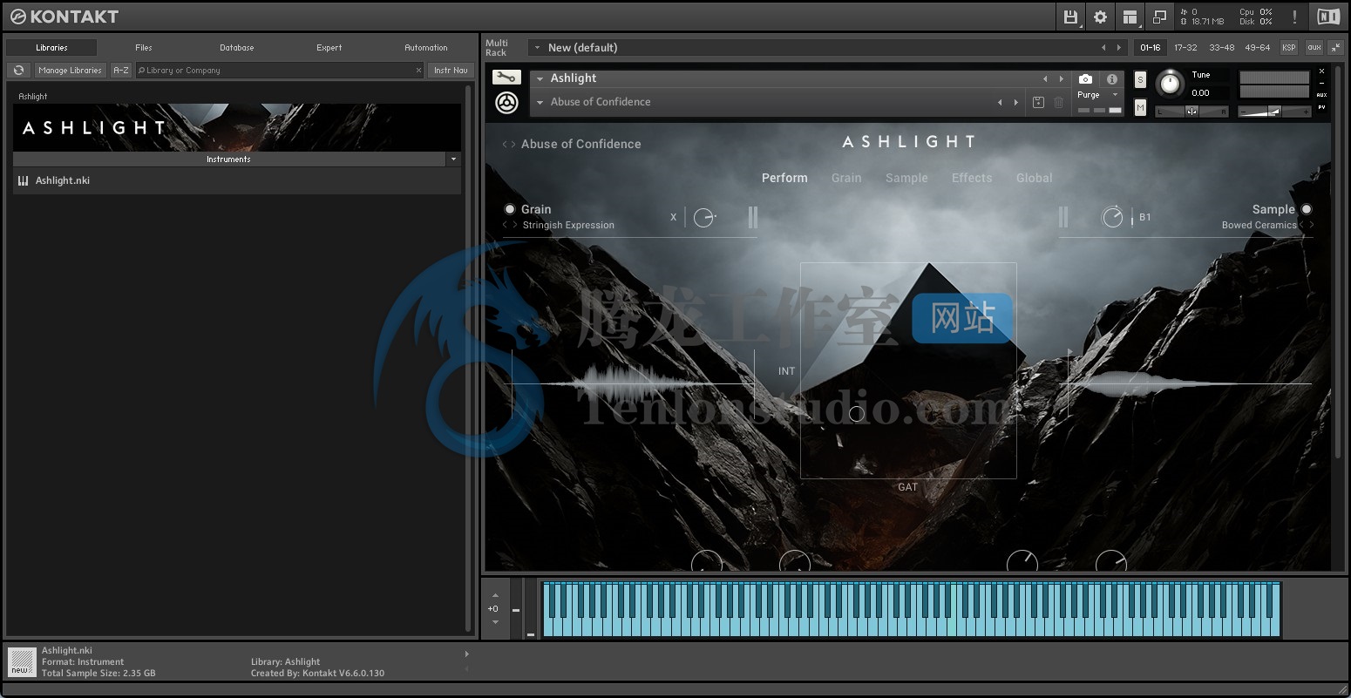
Task: Click the Ashlight.nki piano file icon
Action: tap(23, 180)
